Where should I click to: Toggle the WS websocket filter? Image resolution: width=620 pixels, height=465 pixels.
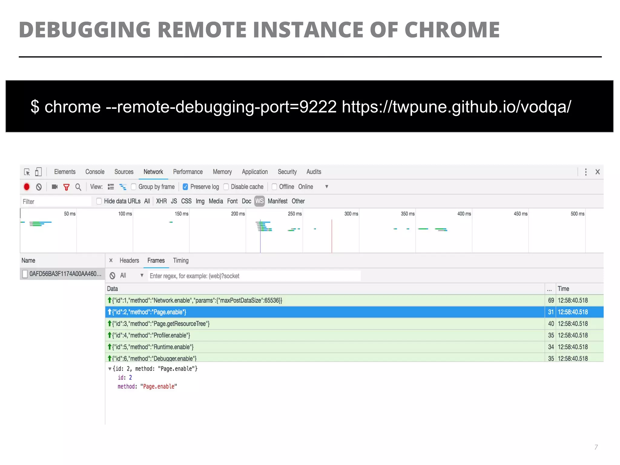click(x=259, y=201)
